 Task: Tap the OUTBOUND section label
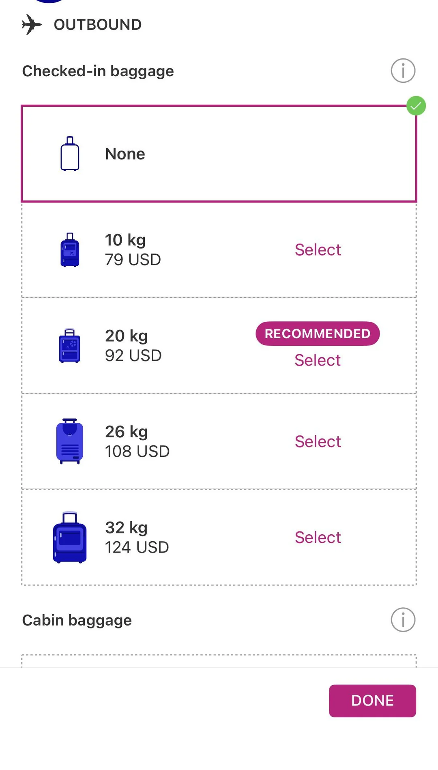pyautogui.click(x=98, y=25)
